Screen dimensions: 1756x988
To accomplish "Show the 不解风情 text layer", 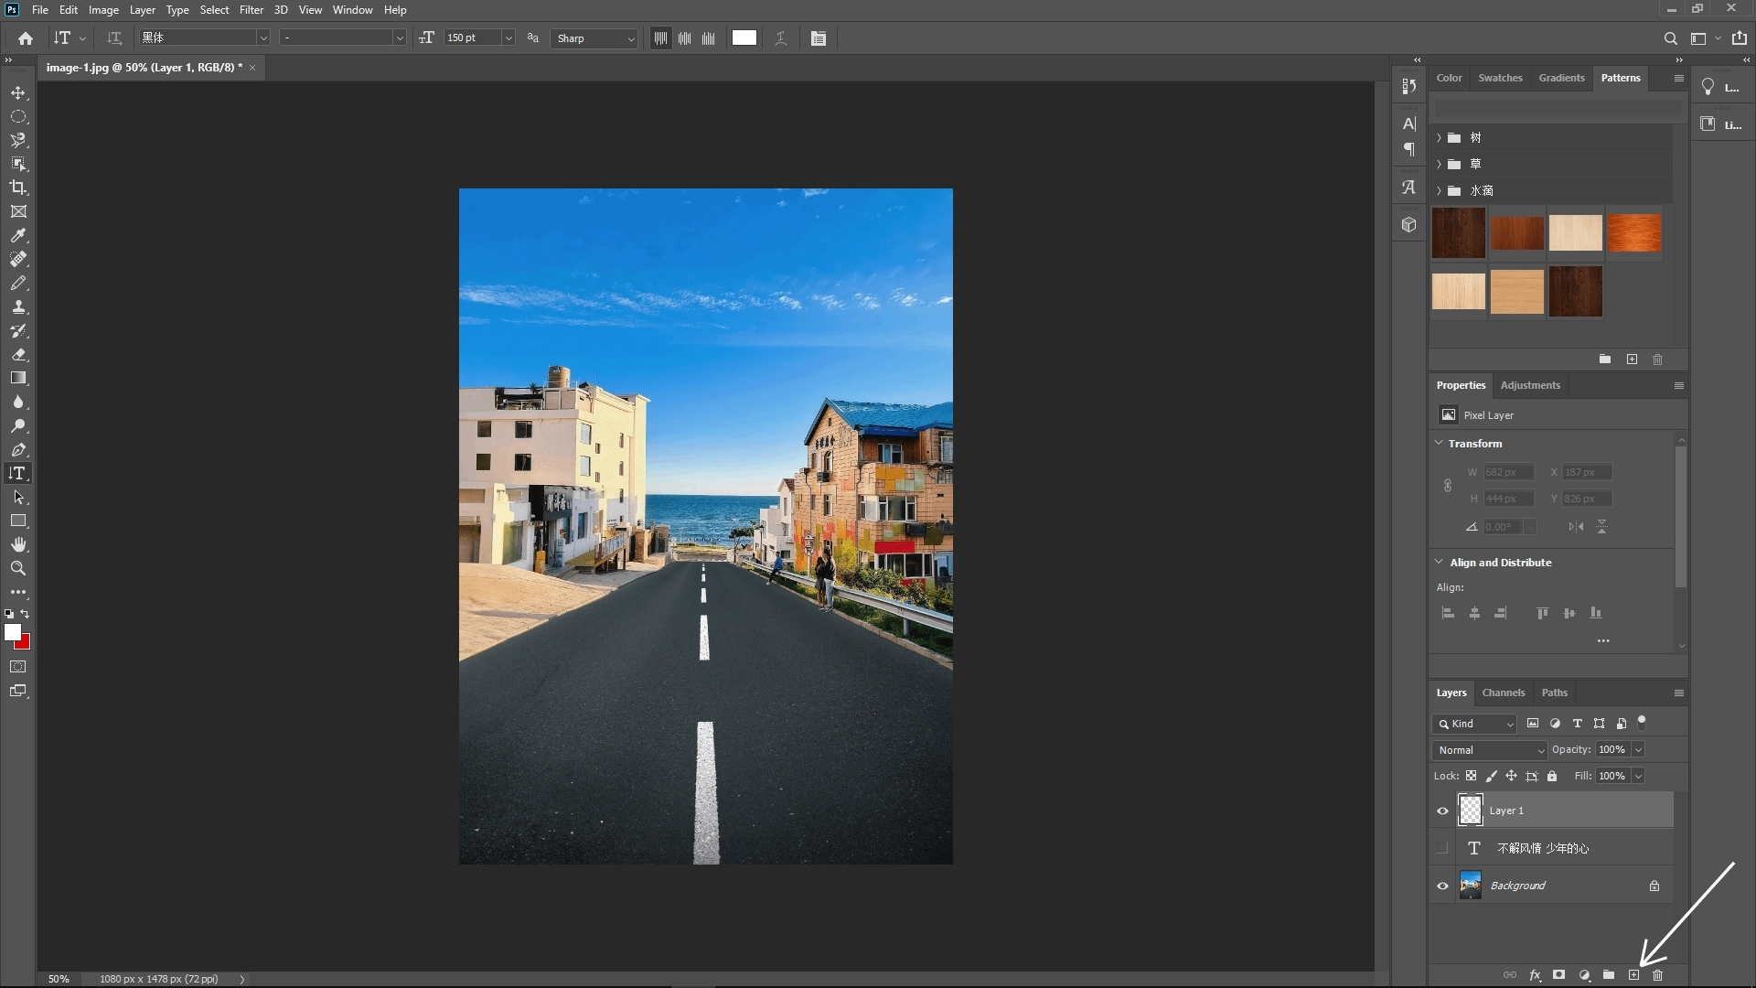I will [1441, 848].
